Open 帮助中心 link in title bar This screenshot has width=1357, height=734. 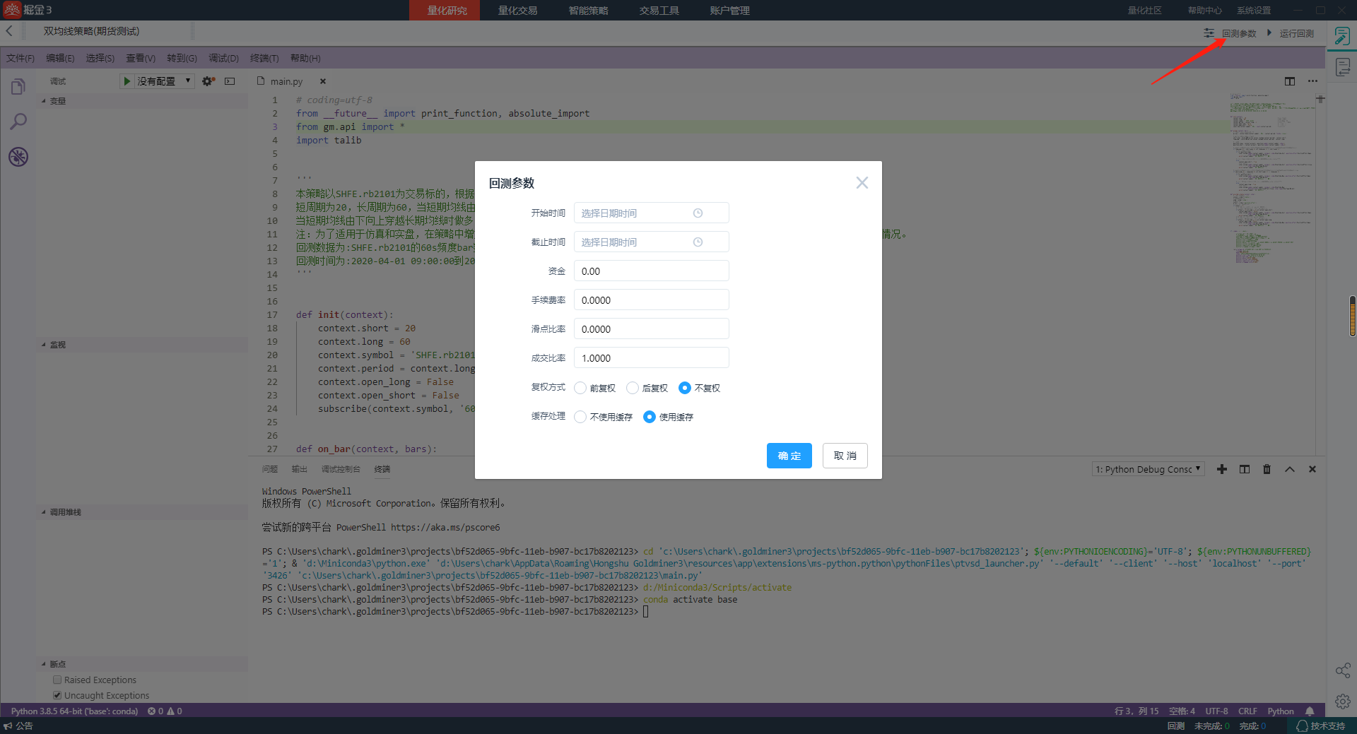click(x=1205, y=11)
